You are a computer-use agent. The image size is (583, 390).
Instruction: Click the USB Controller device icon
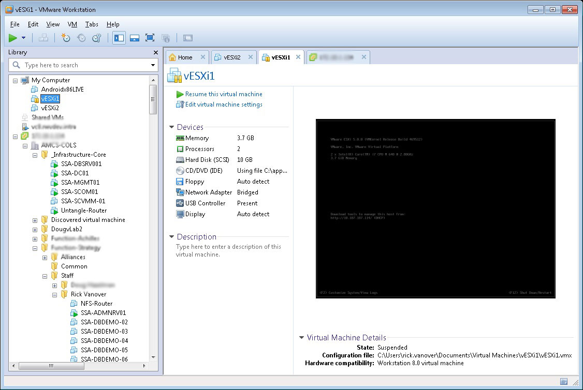[x=180, y=203]
